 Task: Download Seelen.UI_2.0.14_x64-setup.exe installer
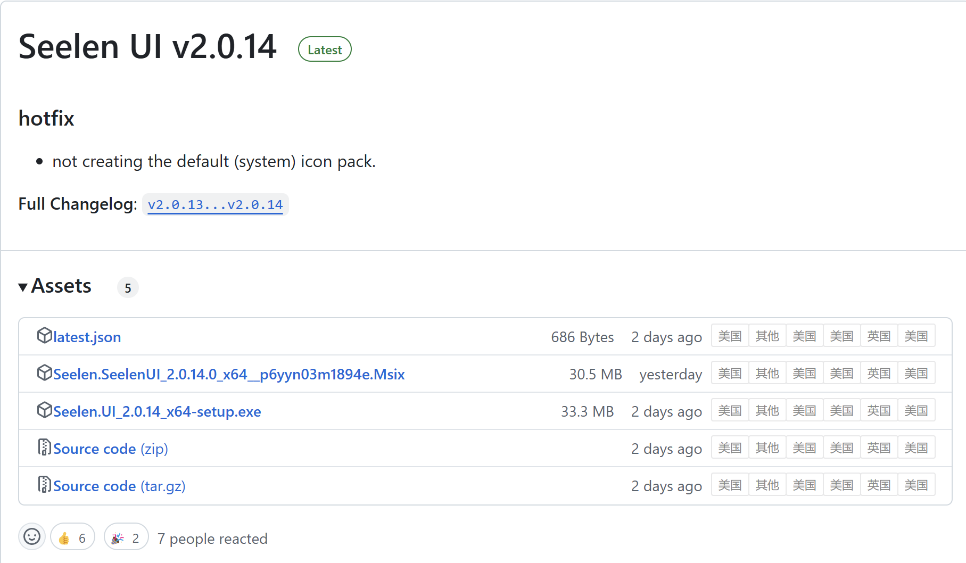pos(157,411)
